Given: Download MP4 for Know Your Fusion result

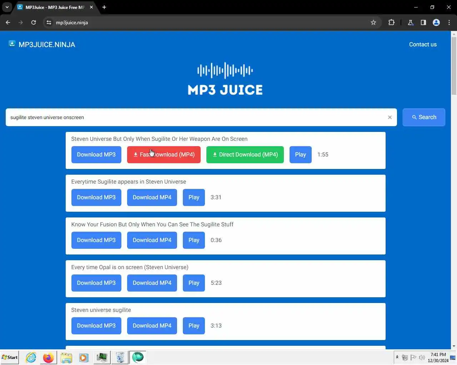Looking at the screenshot, I should point(152,240).
